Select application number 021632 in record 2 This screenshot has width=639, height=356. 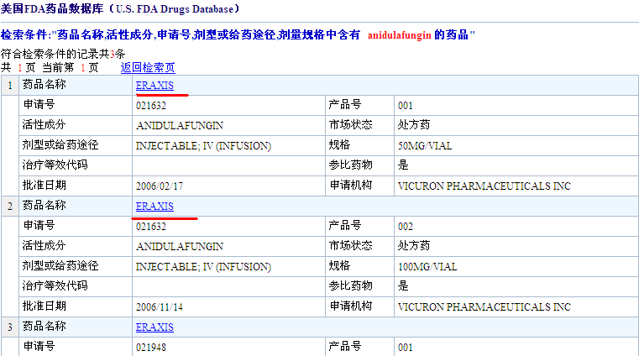[x=151, y=227]
